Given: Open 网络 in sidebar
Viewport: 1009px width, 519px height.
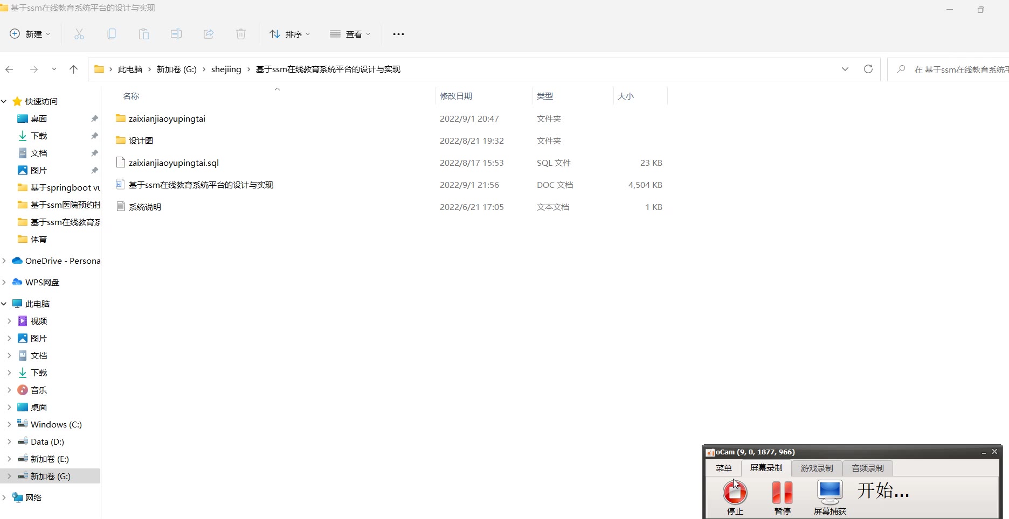Looking at the screenshot, I should coord(33,497).
